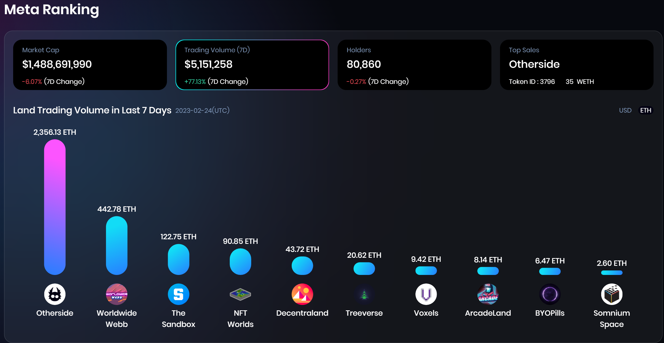This screenshot has width=664, height=343.
Task: Click the 90.85 ETH value label
Action: click(x=240, y=241)
